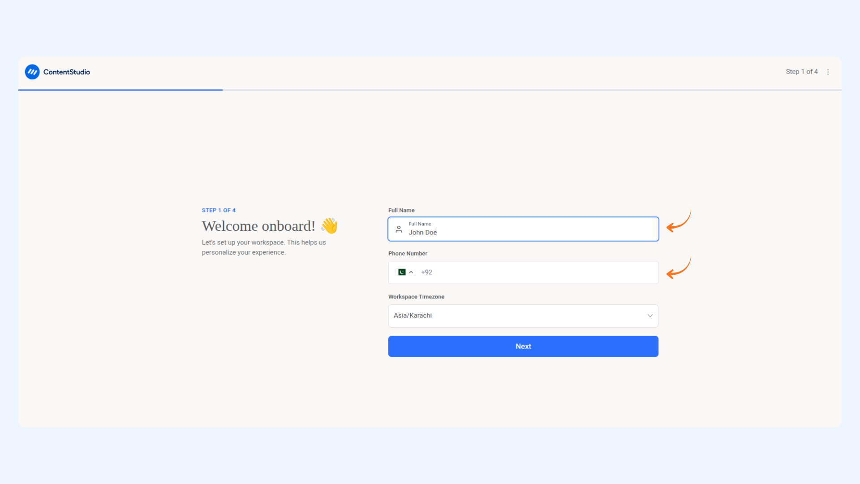Click the Welcome onboard! heading
Viewport: 860px width, 484px height.
(258, 226)
